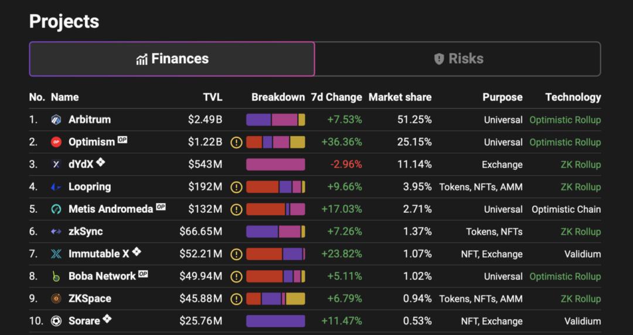This screenshot has height=335, width=633.
Task: Click Boba Network's warning icon
Action: tap(236, 277)
